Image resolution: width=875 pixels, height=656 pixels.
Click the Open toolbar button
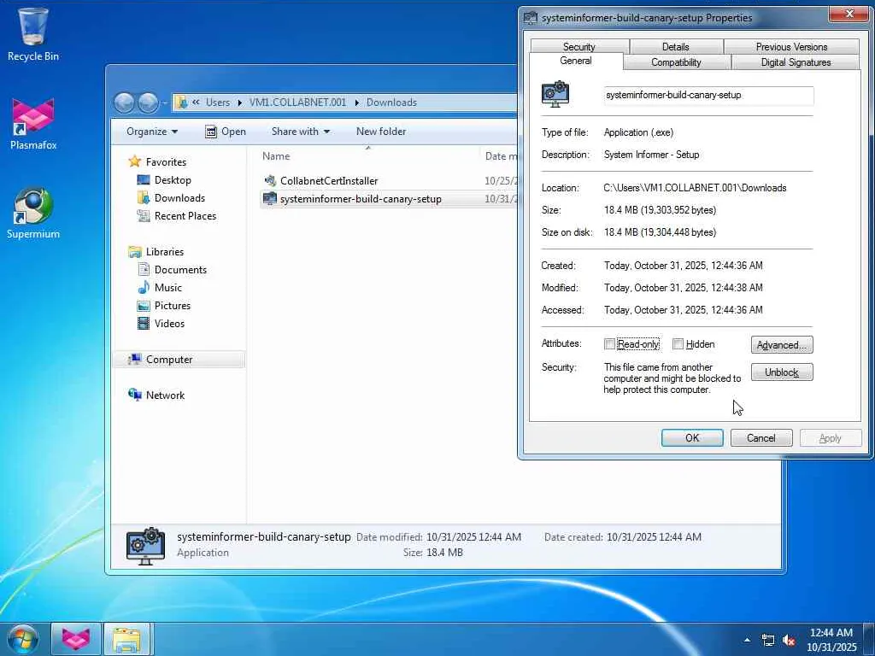226,132
